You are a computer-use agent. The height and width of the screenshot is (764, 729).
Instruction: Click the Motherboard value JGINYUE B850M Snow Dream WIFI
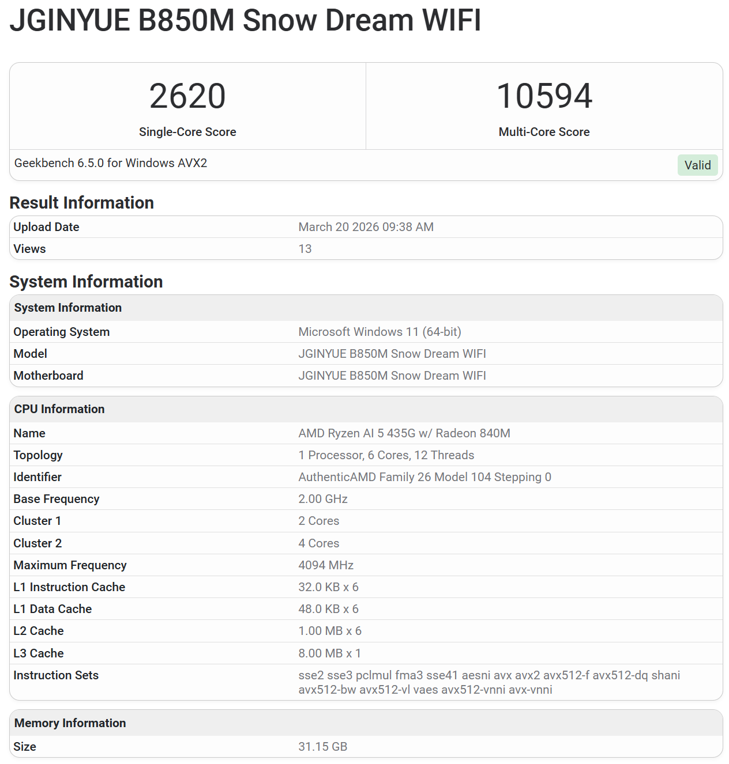tap(392, 376)
